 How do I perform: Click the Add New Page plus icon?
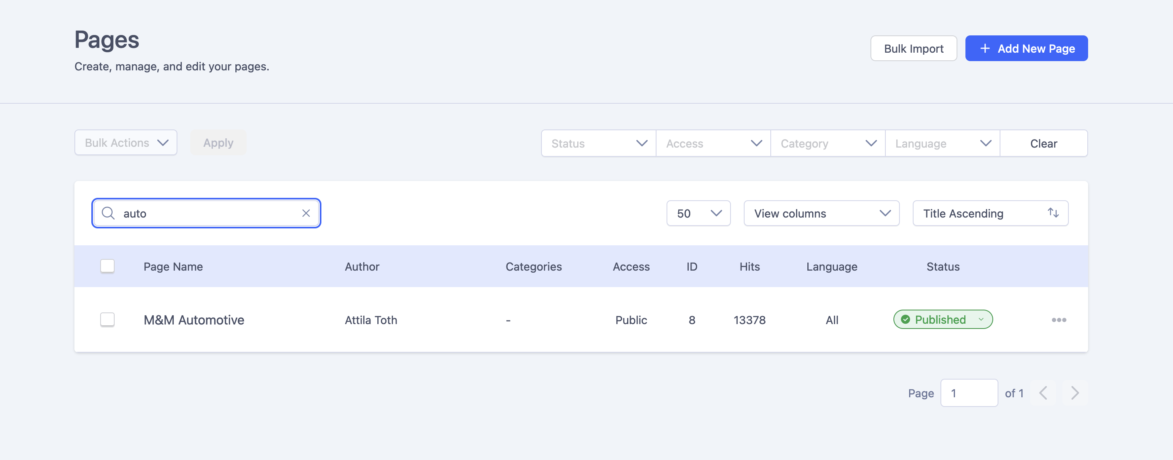point(984,48)
